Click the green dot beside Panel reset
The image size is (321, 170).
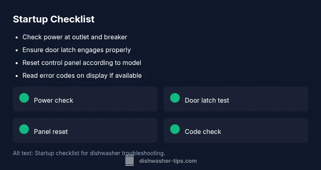point(24,129)
